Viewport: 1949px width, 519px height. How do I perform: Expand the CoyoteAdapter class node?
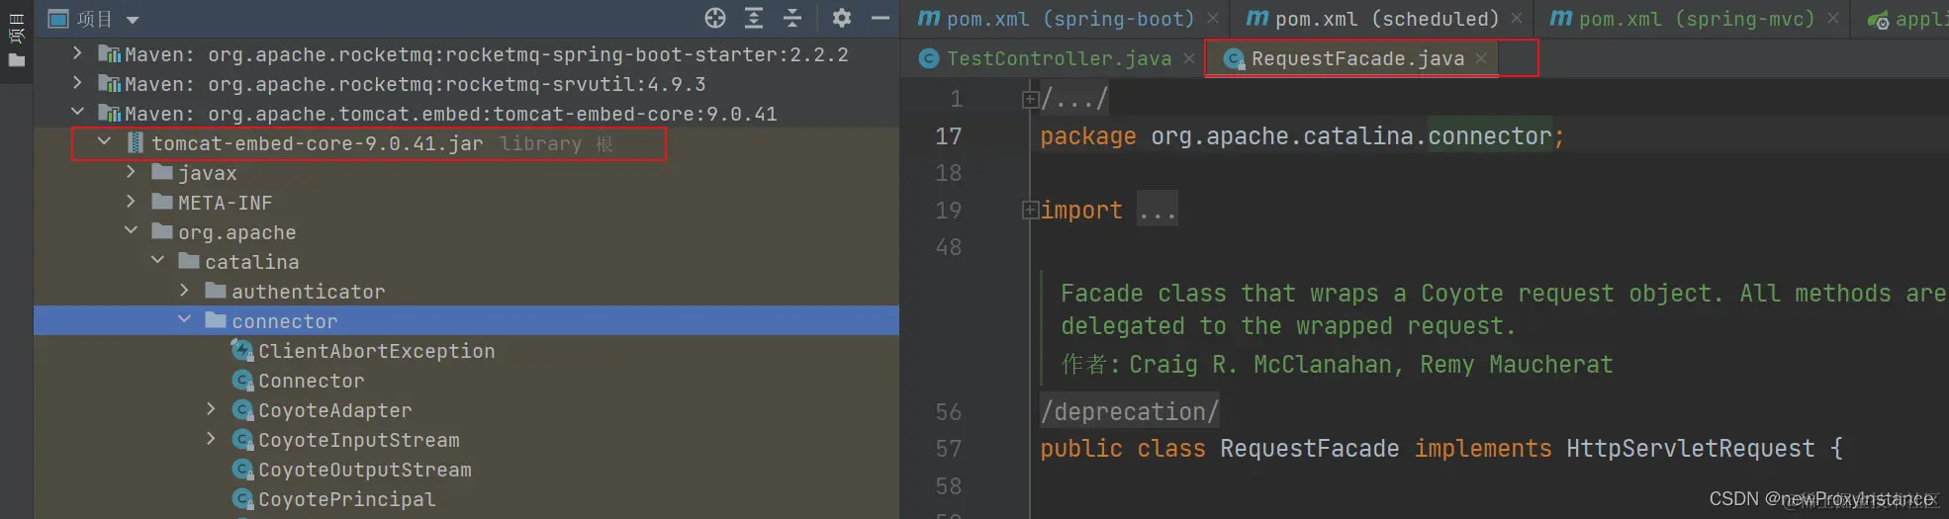tap(211, 409)
